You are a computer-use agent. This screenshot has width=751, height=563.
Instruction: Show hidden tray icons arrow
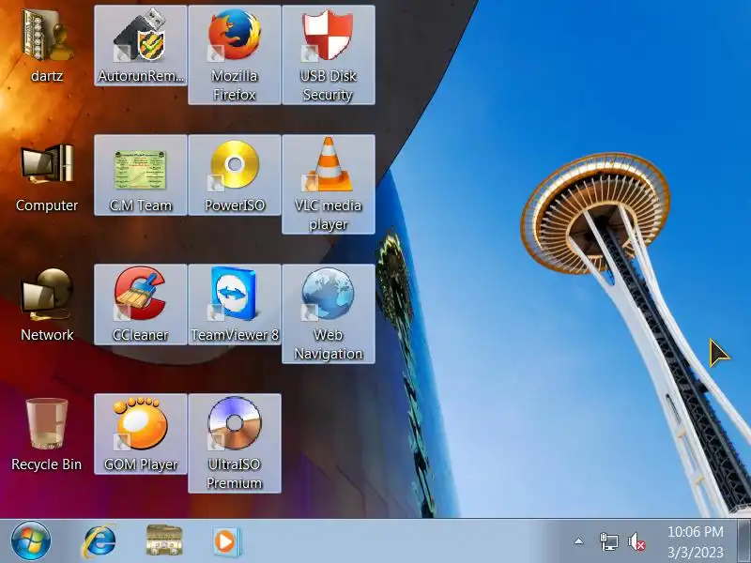pos(578,541)
